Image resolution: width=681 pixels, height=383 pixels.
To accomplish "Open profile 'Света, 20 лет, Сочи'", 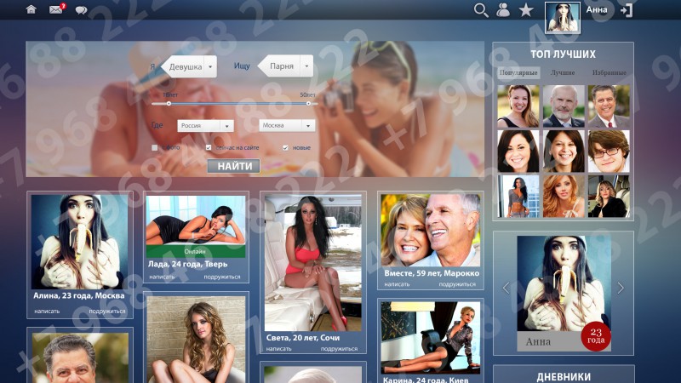I will (303, 337).
